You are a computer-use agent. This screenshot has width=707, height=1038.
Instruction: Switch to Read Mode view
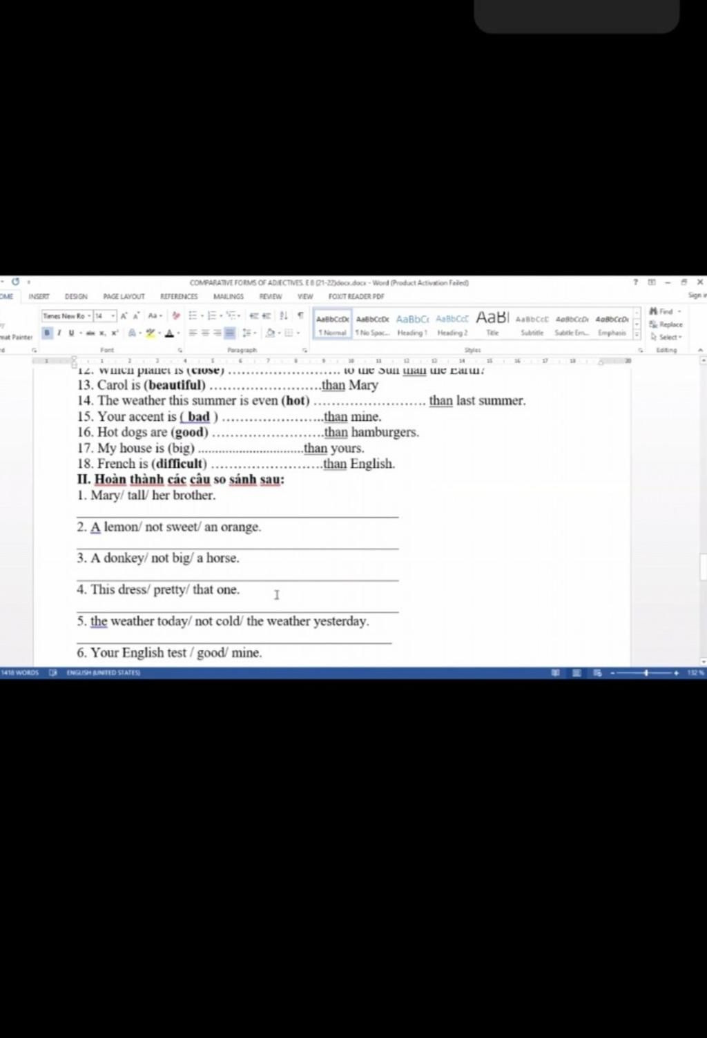[x=556, y=672]
